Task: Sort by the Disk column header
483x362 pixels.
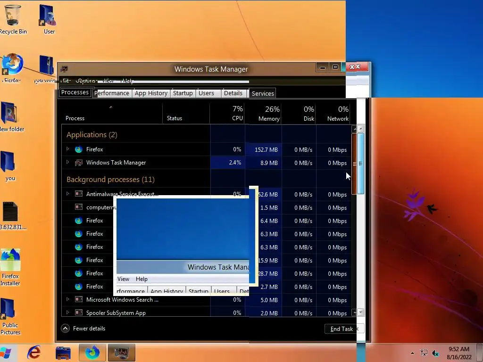Action: click(x=299, y=113)
